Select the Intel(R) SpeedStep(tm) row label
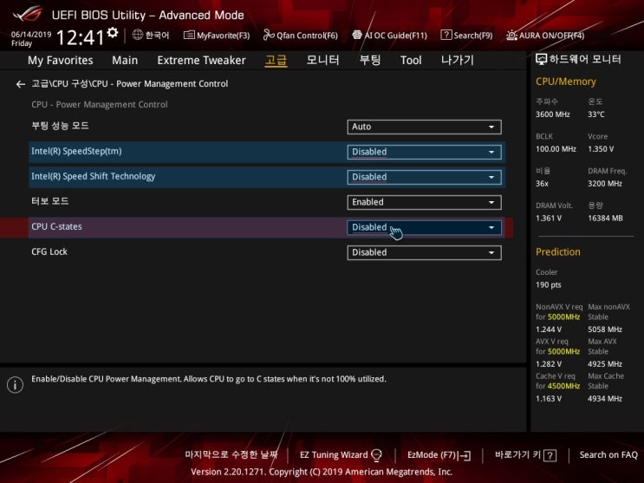 (76, 151)
